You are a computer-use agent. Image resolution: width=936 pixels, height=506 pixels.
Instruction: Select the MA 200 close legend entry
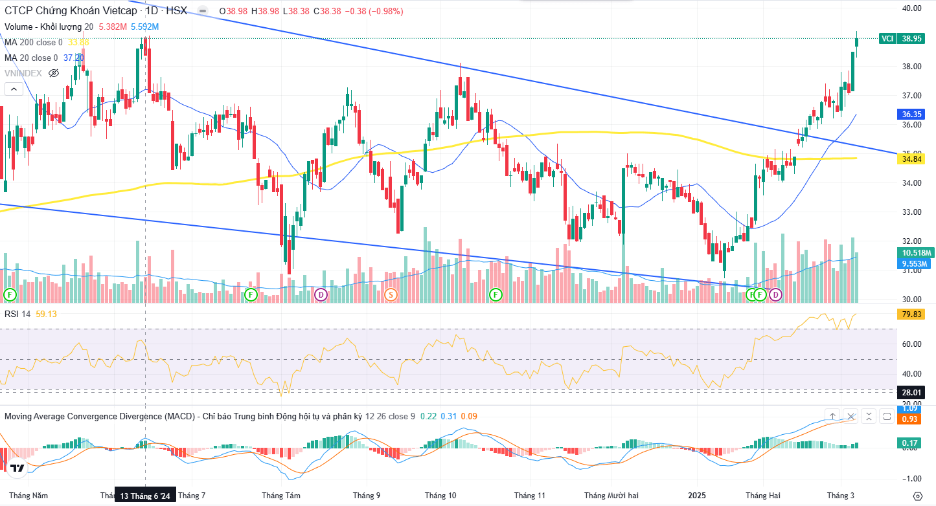[x=34, y=42]
